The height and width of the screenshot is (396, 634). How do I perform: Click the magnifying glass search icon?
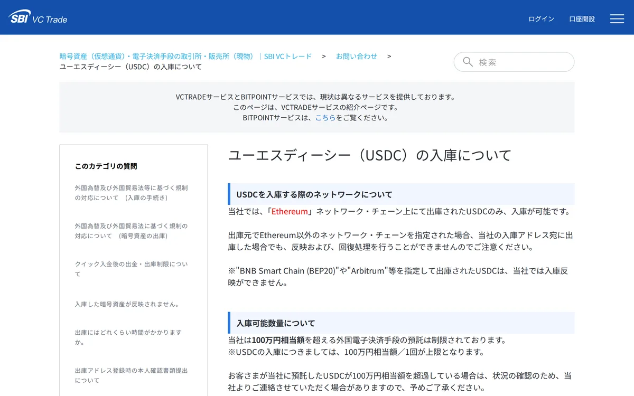(x=468, y=62)
